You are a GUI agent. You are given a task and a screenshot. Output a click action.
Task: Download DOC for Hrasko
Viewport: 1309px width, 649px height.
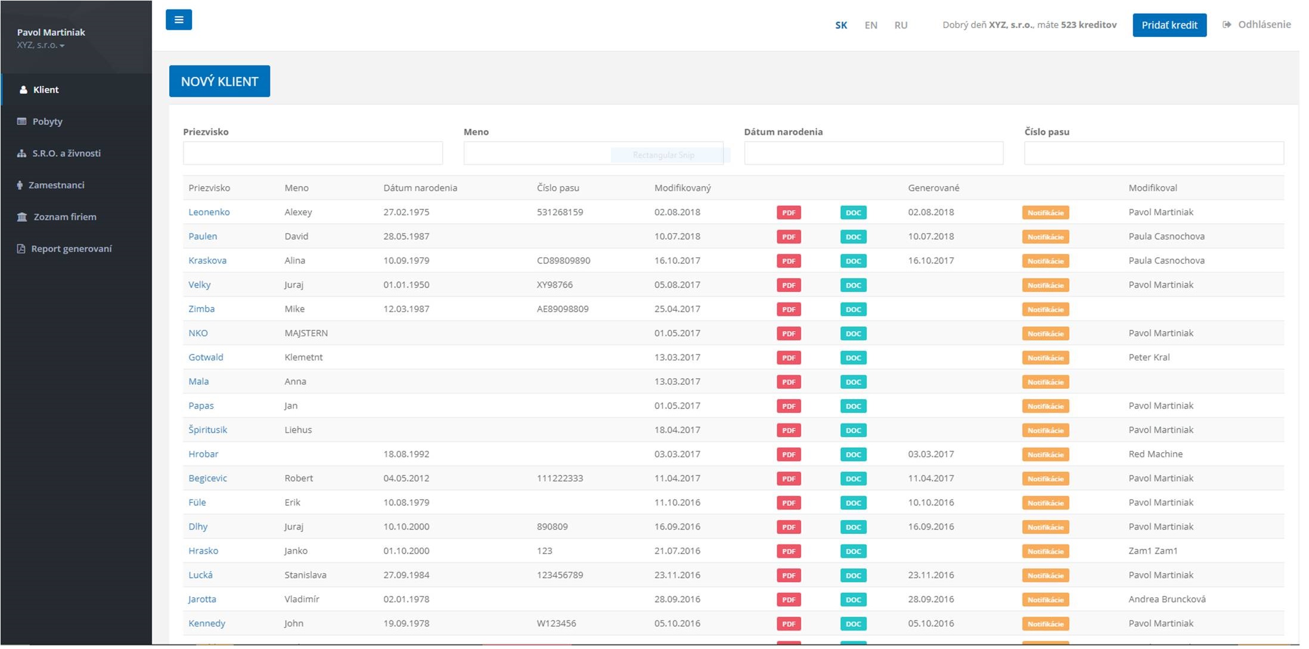853,551
